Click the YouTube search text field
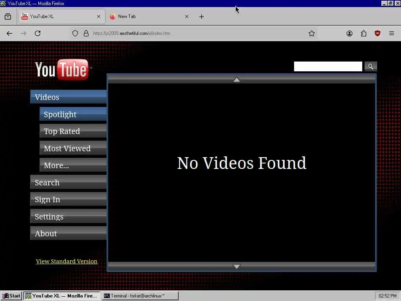 pos(328,67)
